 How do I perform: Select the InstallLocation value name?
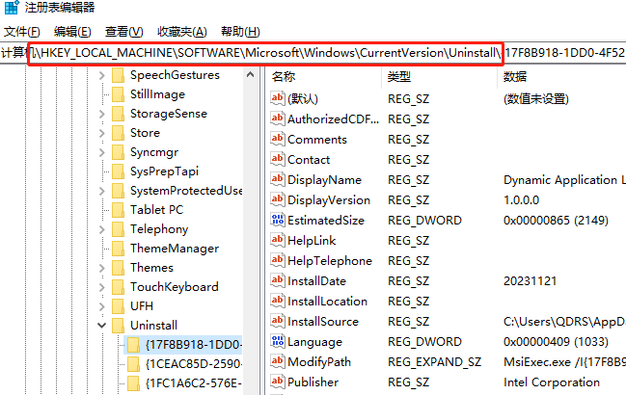(x=327, y=302)
